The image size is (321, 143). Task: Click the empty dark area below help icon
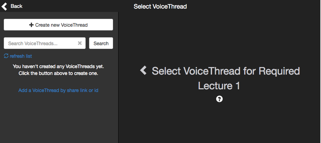pyautogui.click(x=220, y=123)
